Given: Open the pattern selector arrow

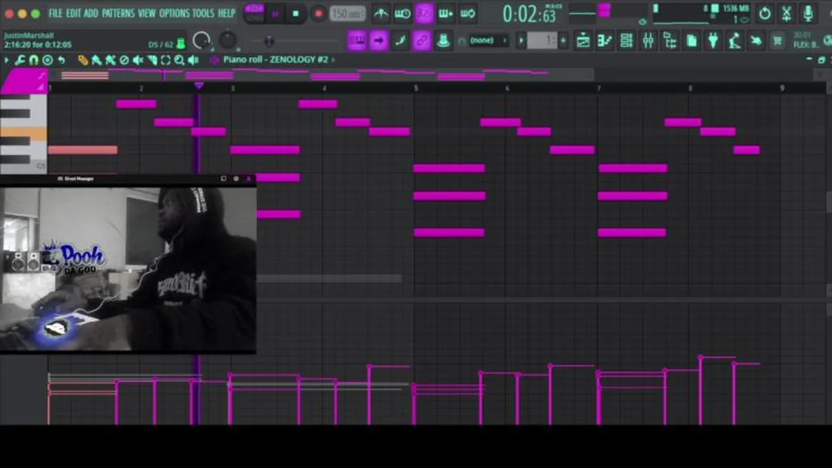Looking at the screenshot, I should (521, 40).
